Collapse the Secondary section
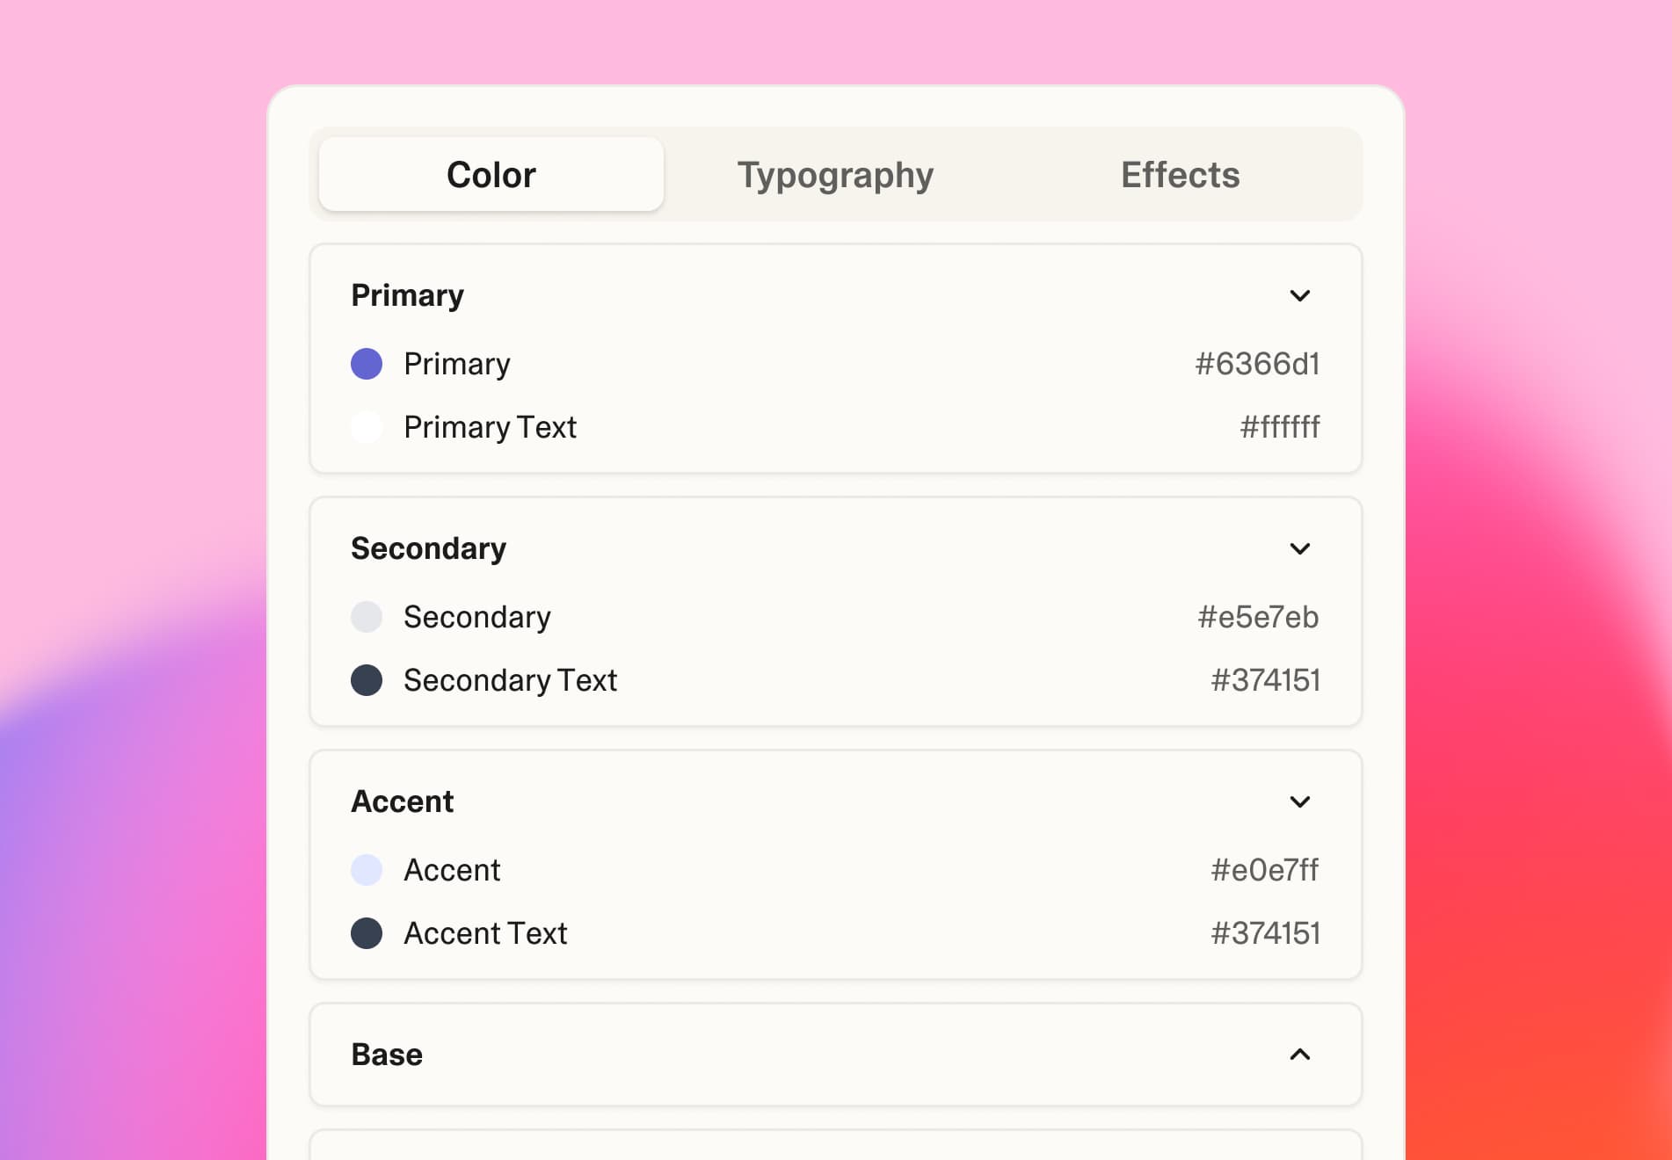The height and width of the screenshot is (1160, 1672). 1301,548
